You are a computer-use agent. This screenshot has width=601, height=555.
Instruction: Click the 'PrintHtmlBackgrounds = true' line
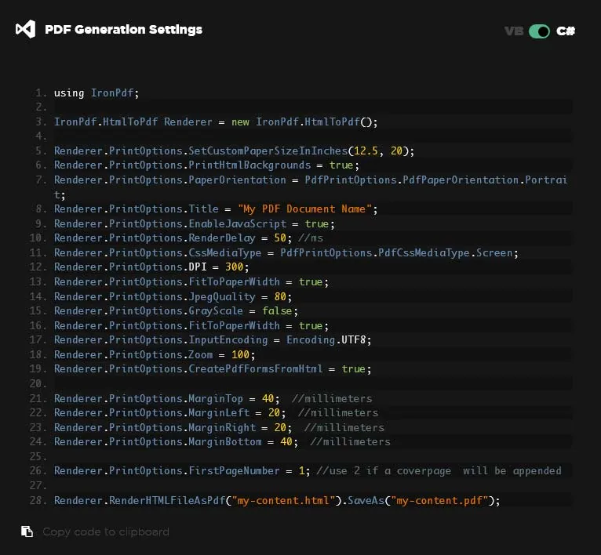(206, 165)
